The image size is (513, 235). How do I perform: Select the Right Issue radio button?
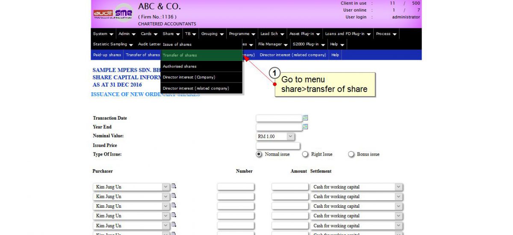pos(305,154)
